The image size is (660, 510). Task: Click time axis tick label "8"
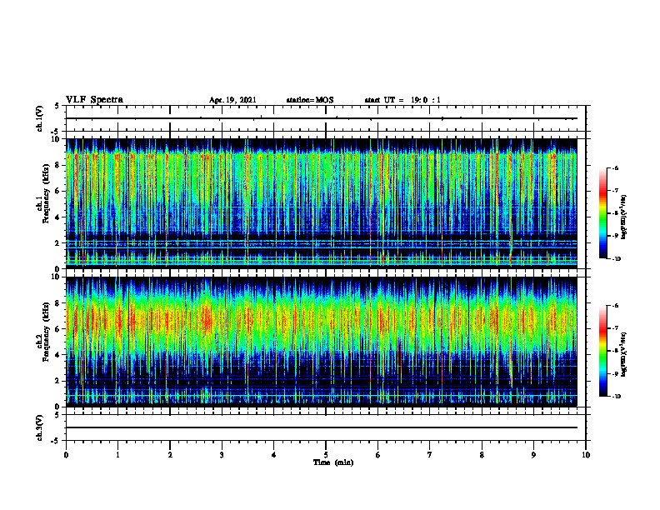pyautogui.click(x=482, y=455)
